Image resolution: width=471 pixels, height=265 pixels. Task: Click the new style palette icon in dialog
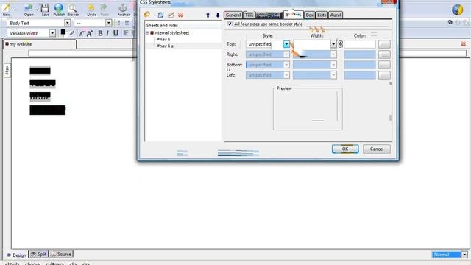click(x=147, y=15)
